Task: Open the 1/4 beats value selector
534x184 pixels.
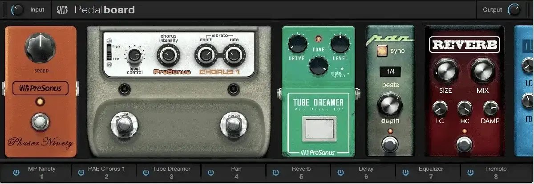Action: coord(390,71)
